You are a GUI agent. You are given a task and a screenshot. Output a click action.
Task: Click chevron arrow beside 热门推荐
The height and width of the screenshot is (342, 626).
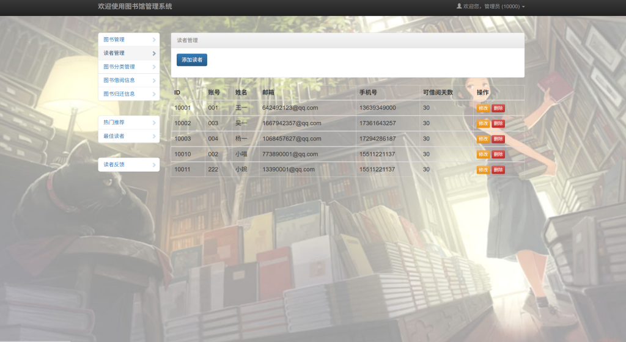click(154, 123)
